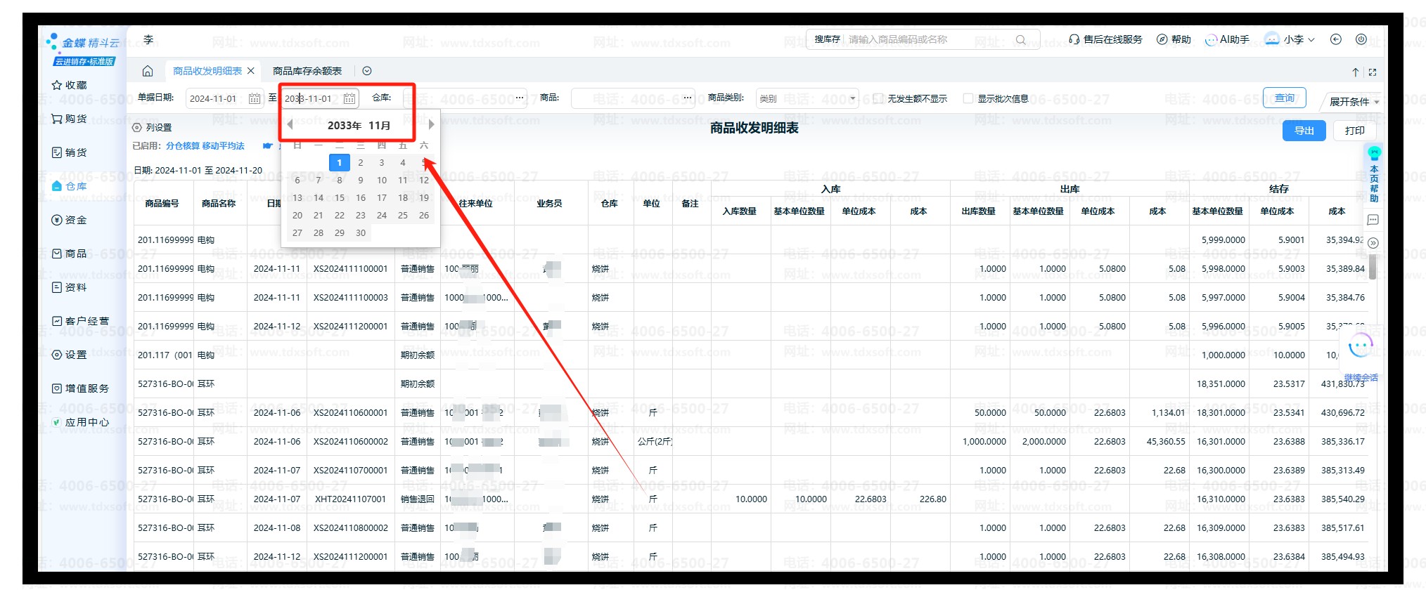
Task: Click the blue 导出 export button
Action: (x=1304, y=131)
